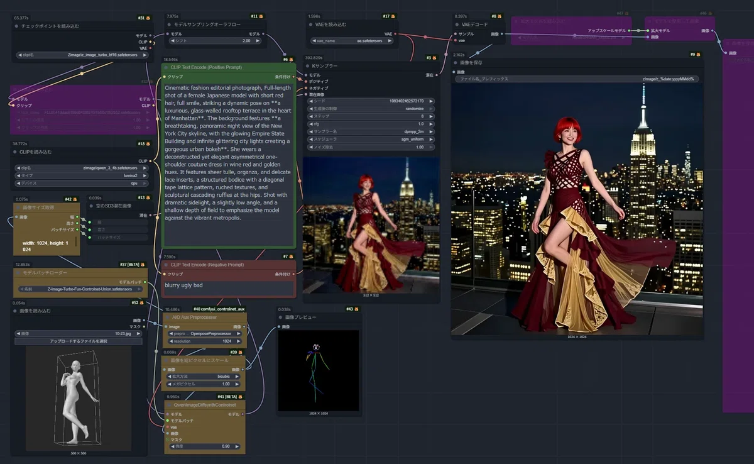
Task: Open the clip名 model dropdown in CLIPを読み込む
Action: coord(82,168)
